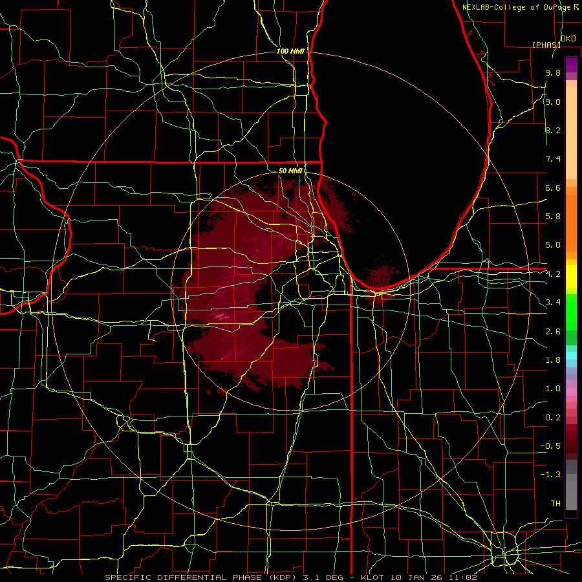Click the 3.4 scale value label
Screen dimensions: 582x582
pyautogui.click(x=553, y=303)
